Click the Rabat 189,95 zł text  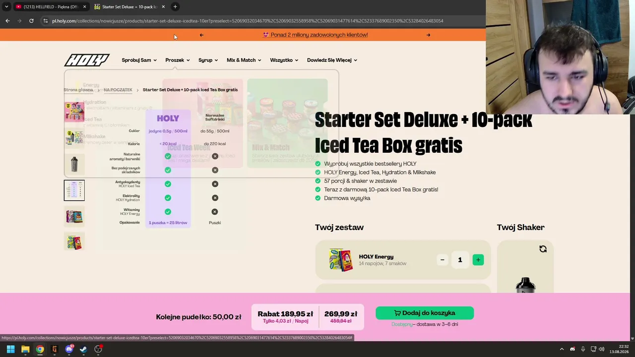point(285,314)
